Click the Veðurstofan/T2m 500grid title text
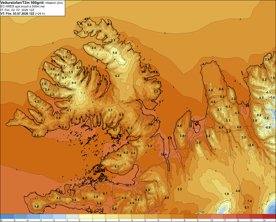The image size is (276, 222). coord(23,2)
